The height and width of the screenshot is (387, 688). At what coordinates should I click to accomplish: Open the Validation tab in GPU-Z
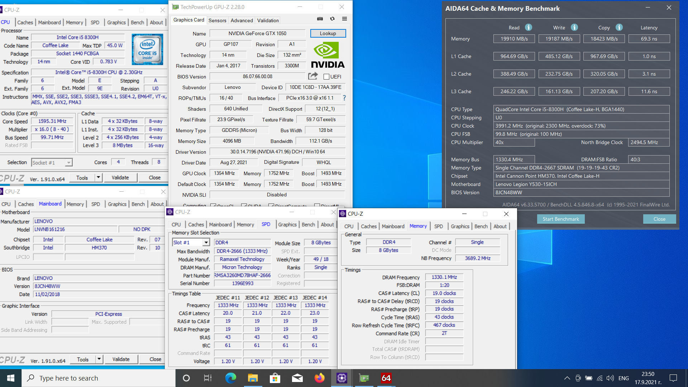pyautogui.click(x=268, y=20)
